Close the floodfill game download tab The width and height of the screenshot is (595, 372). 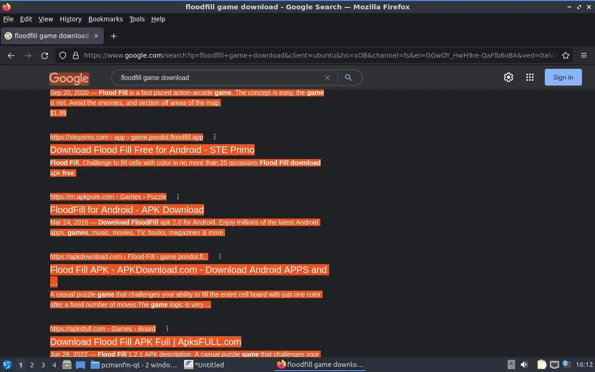(x=96, y=36)
